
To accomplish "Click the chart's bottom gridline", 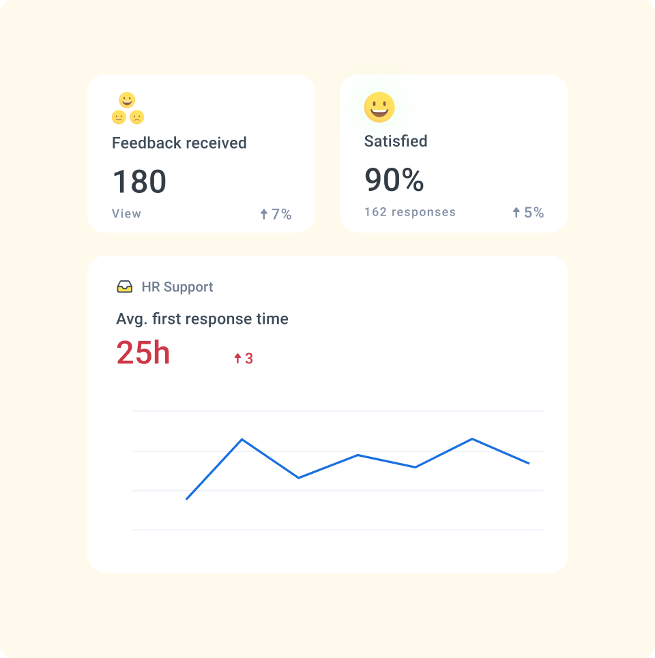I will coord(338,529).
